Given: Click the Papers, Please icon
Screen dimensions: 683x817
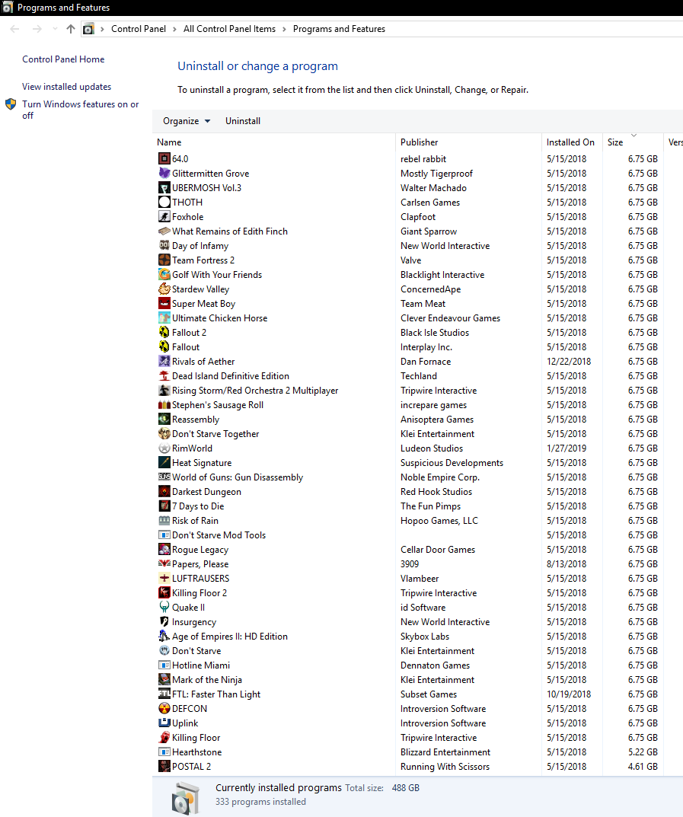Looking at the screenshot, I should click(x=164, y=563).
